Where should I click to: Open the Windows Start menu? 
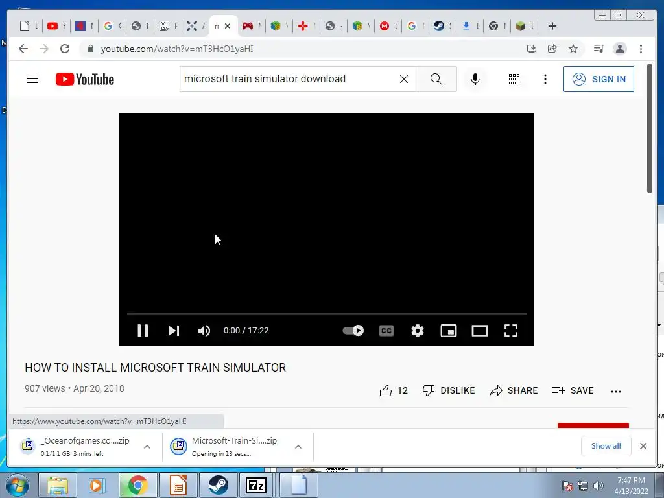coord(18,485)
